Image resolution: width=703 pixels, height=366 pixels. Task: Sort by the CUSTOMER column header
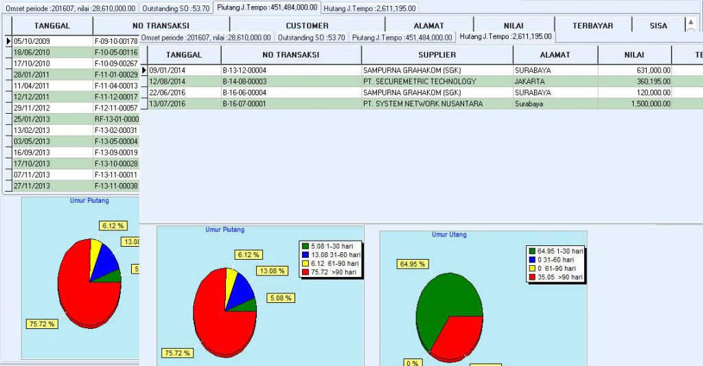click(x=307, y=25)
